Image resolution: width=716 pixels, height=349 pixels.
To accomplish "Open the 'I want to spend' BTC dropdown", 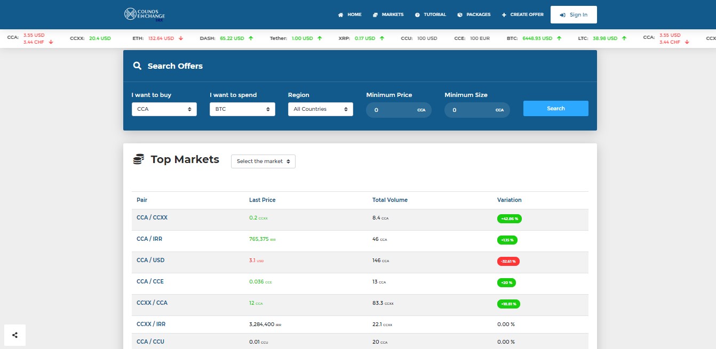I will coord(242,109).
